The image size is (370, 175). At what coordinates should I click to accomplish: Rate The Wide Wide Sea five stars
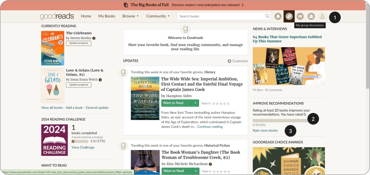tap(228, 103)
